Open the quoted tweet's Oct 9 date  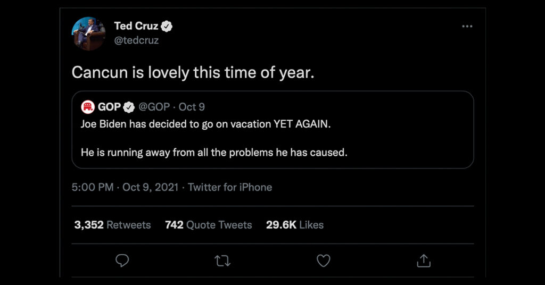[192, 107]
